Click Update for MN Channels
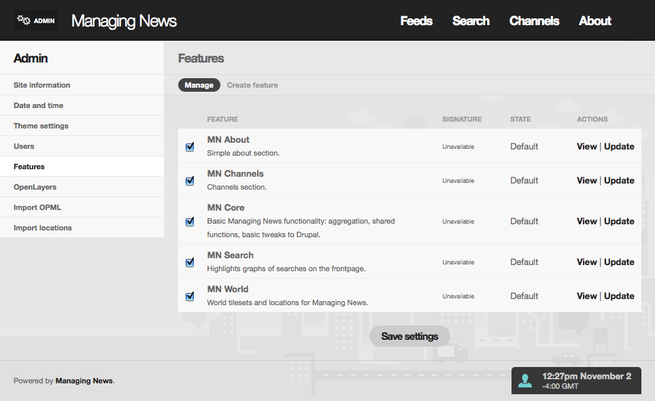 [619, 181]
